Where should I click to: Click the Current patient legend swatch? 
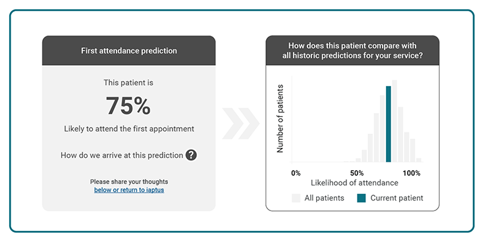click(x=362, y=198)
